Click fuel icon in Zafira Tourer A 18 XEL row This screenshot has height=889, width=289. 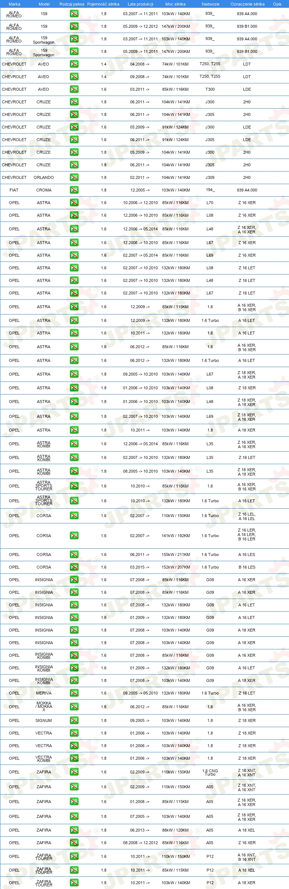pyautogui.click(x=74, y=870)
